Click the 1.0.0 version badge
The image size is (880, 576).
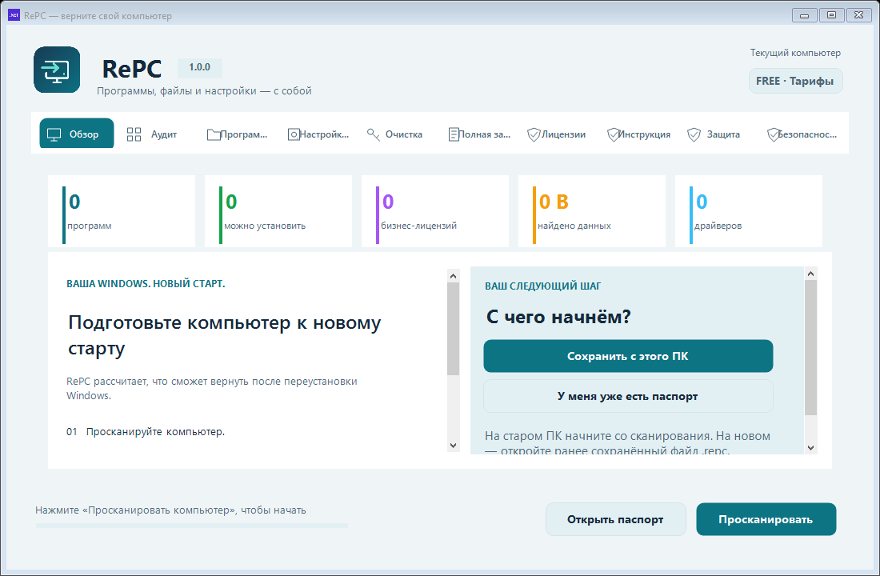point(200,67)
